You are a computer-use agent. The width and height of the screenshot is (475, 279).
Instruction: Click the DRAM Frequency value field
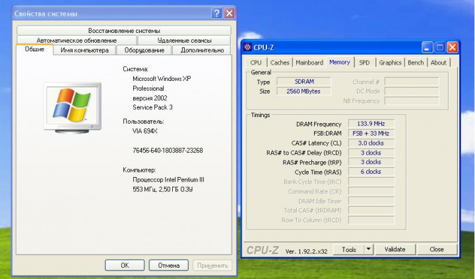374,124
